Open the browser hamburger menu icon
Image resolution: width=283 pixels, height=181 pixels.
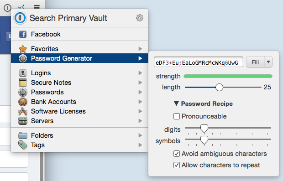pyautogui.click(x=37, y=7)
